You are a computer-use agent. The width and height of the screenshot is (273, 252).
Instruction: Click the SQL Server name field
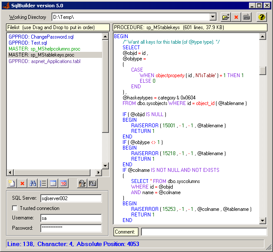point(71,198)
